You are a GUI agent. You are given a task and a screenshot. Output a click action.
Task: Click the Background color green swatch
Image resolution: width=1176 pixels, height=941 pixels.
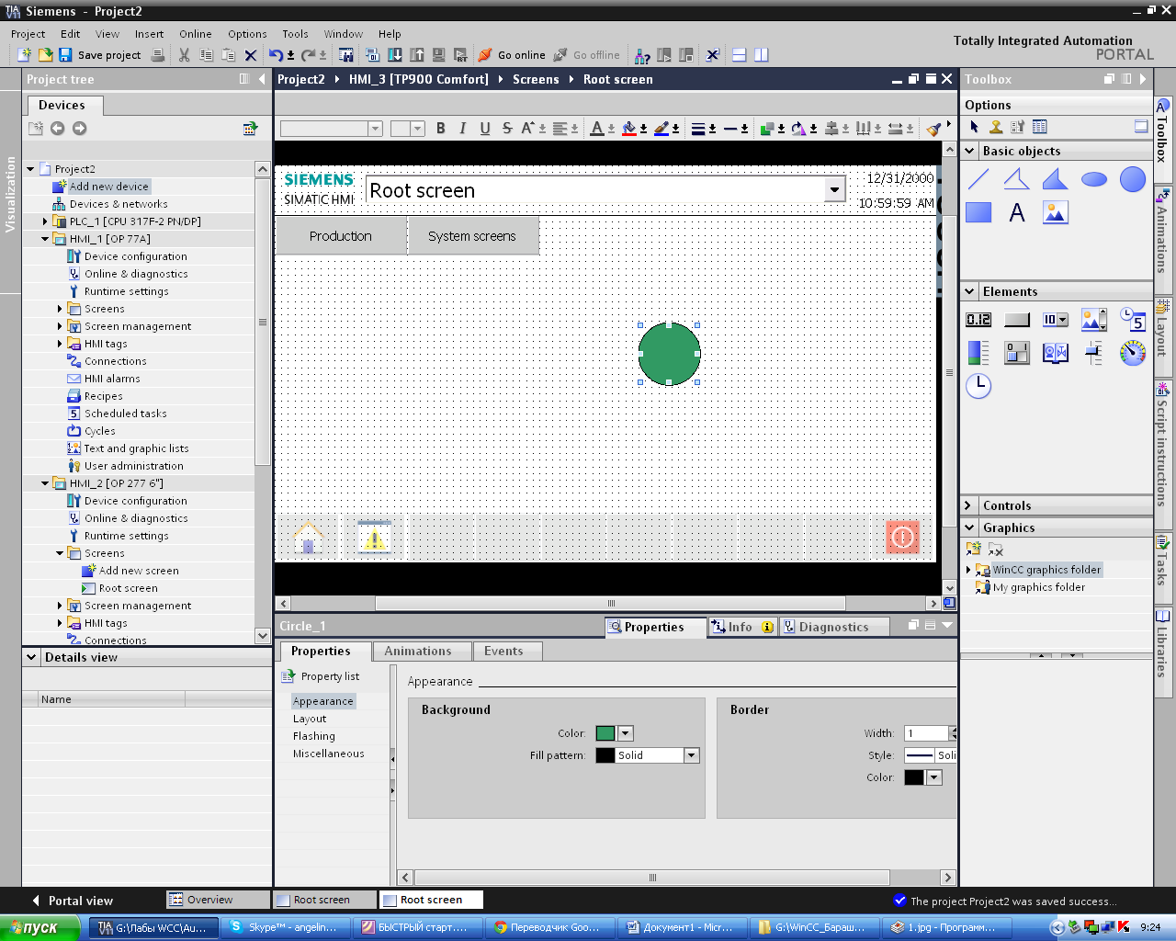pyautogui.click(x=605, y=733)
